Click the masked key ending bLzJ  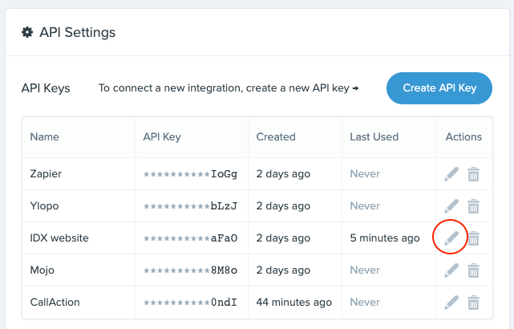[x=191, y=206]
